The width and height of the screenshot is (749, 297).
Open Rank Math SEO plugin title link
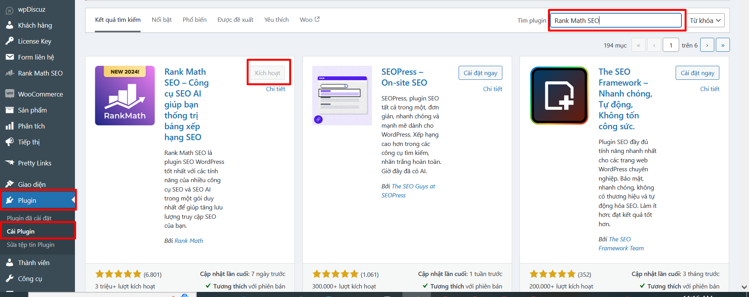[187, 104]
